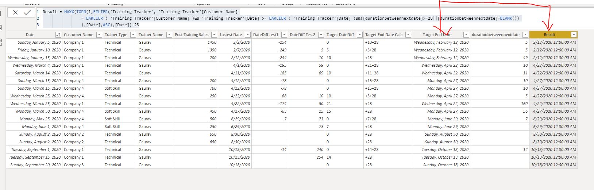Click the Friday, January 10, 2020 date cell
The height and width of the screenshot is (190, 594).
pos(34,50)
